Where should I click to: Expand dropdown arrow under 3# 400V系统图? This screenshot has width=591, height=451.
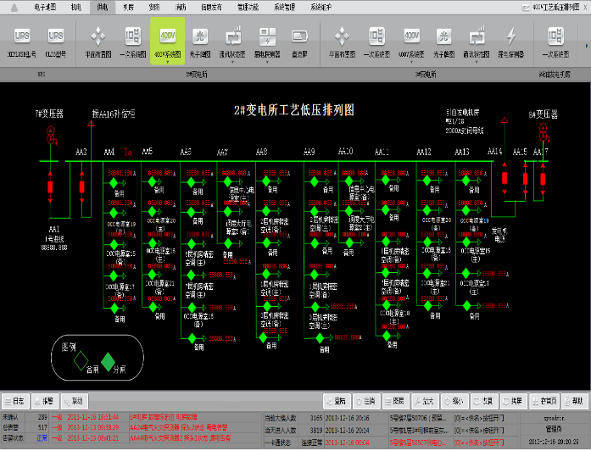click(411, 62)
